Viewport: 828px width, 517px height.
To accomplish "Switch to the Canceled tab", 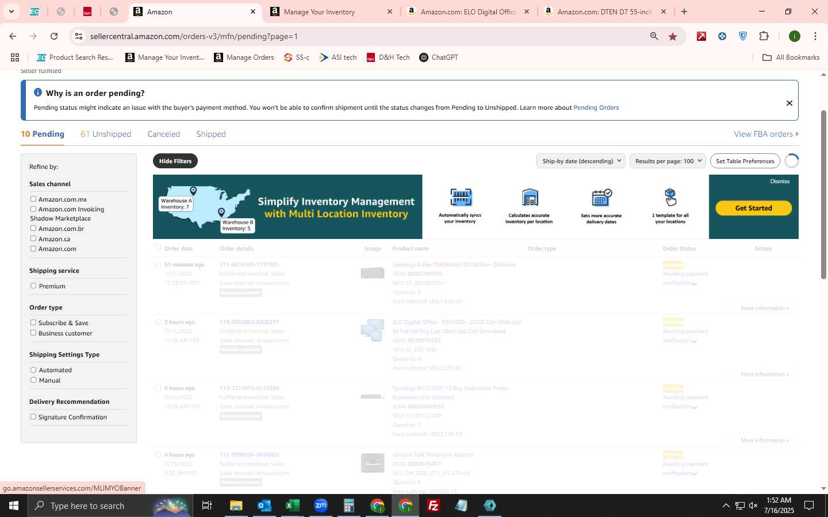I will [164, 134].
